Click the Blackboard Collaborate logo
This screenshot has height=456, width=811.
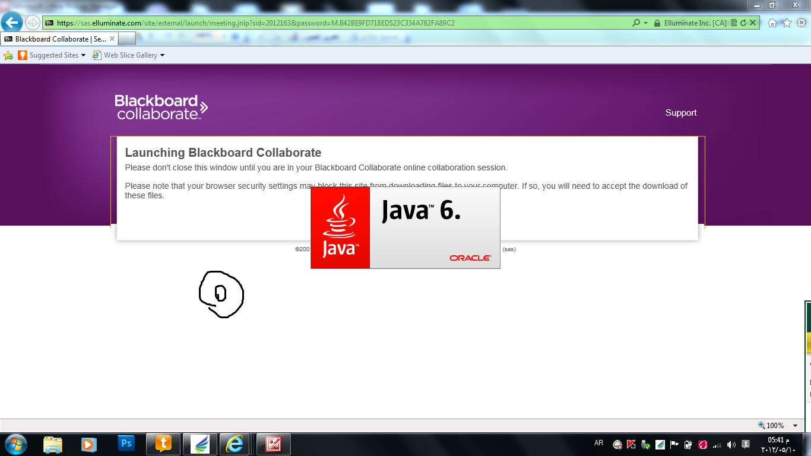coord(161,107)
